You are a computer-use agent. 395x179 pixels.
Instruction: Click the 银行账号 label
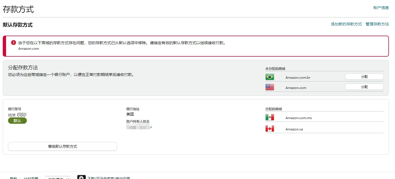pos(15,109)
